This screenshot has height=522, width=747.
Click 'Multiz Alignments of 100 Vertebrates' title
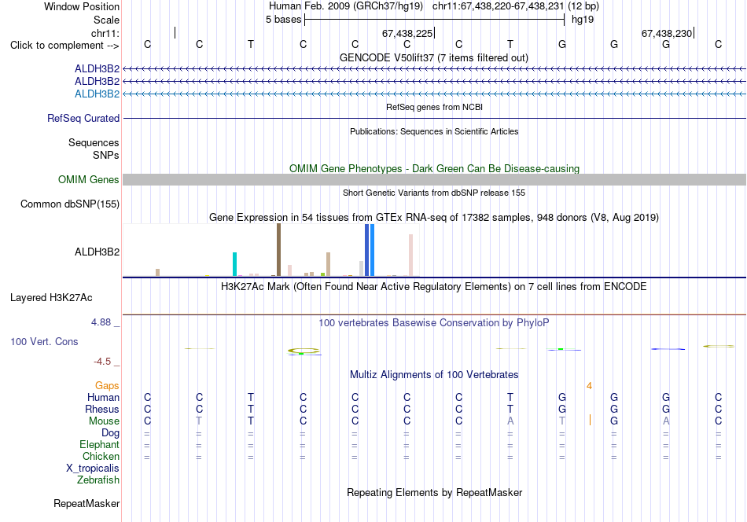click(x=434, y=374)
